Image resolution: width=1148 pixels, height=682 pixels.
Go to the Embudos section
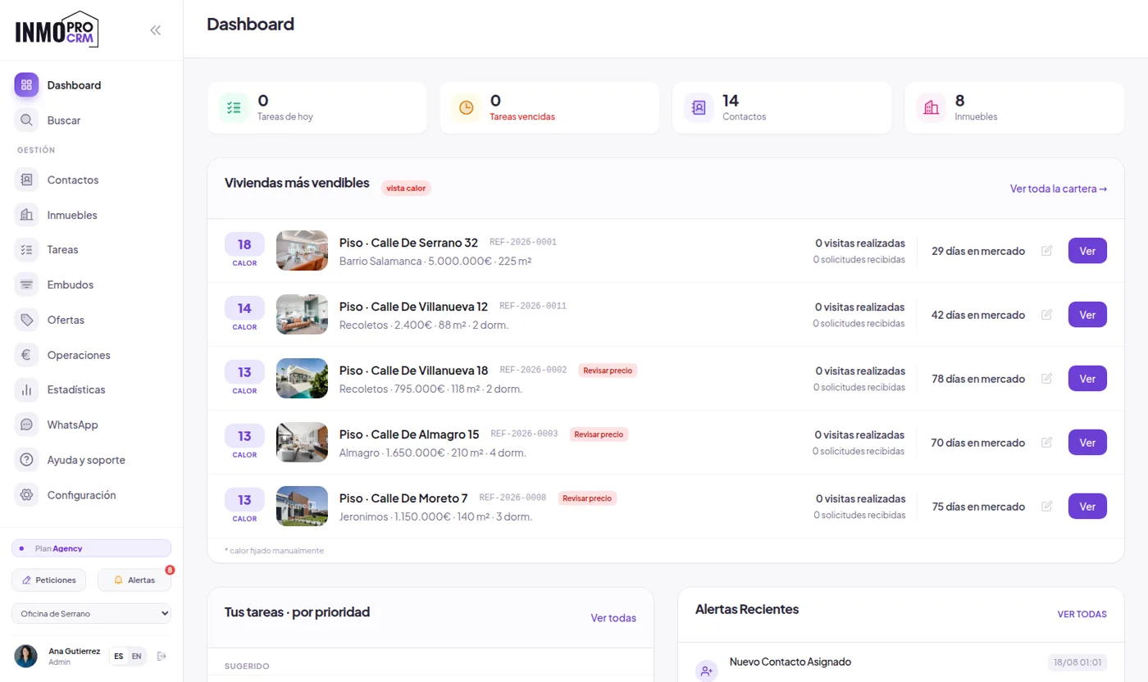(x=92, y=285)
